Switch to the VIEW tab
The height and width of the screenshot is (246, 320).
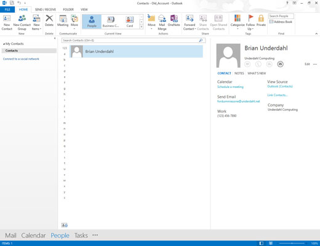pyautogui.click(x=84, y=9)
